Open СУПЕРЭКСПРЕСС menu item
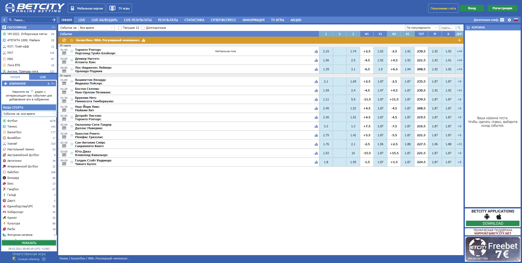522x263 pixels. click(223, 20)
